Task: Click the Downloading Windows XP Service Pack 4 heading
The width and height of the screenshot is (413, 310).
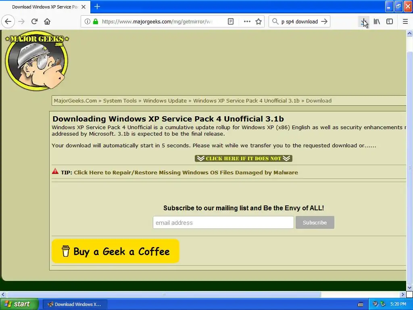Action: [168, 119]
